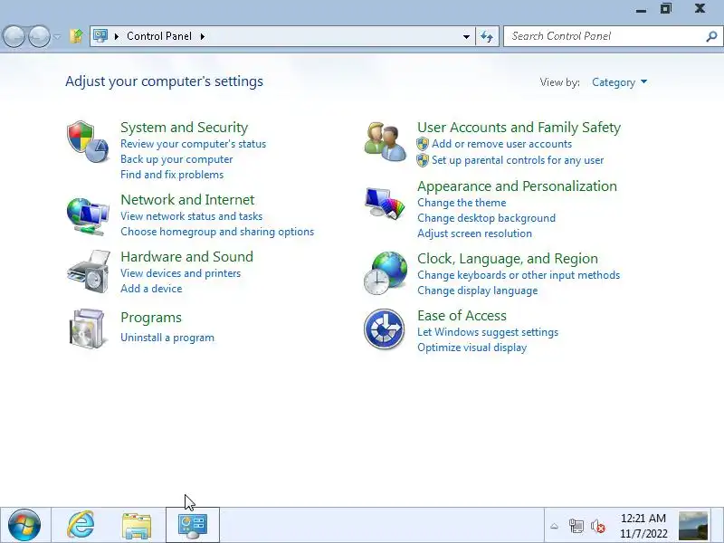Click the Control Panel breadcrumb text
Screen dimensions: 724x543
[159, 36]
